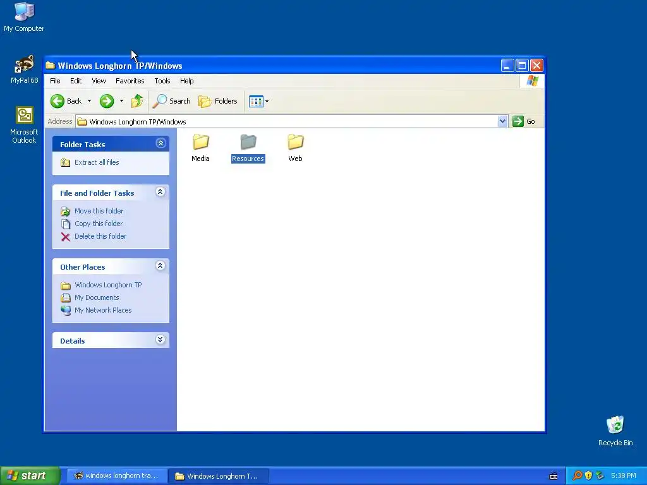Open the My Computer desktop icon
This screenshot has width=647, height=485.
point(24,16)
